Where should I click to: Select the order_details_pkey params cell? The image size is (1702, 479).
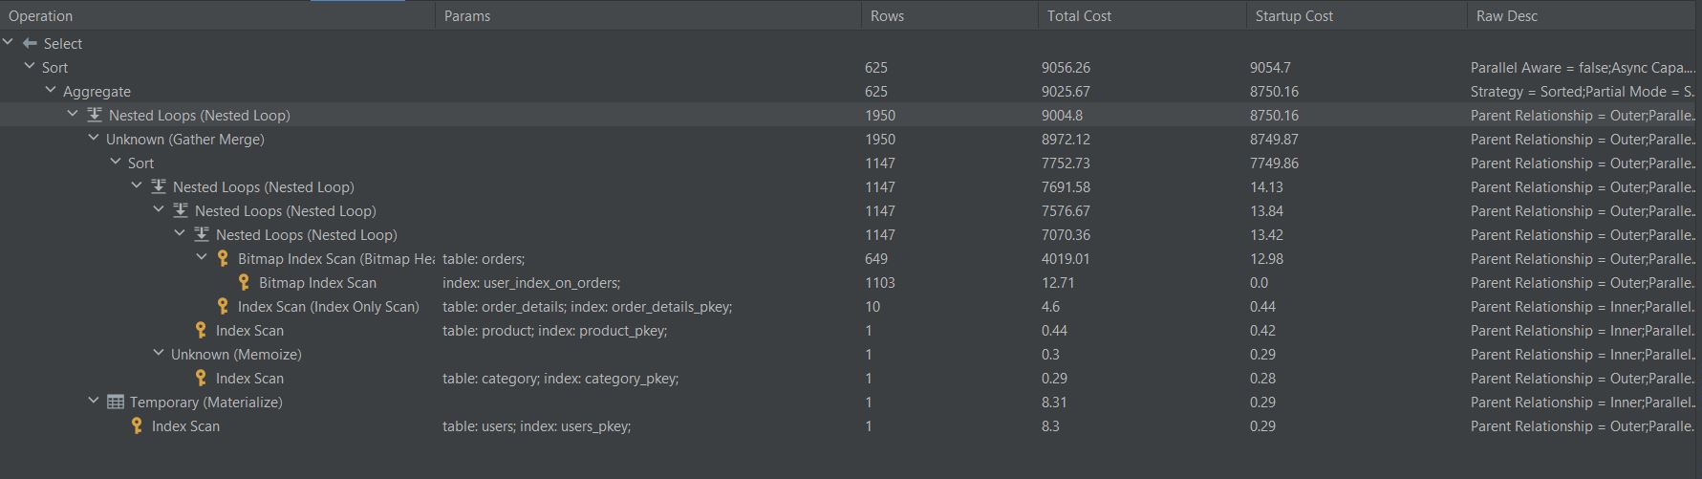587,307
